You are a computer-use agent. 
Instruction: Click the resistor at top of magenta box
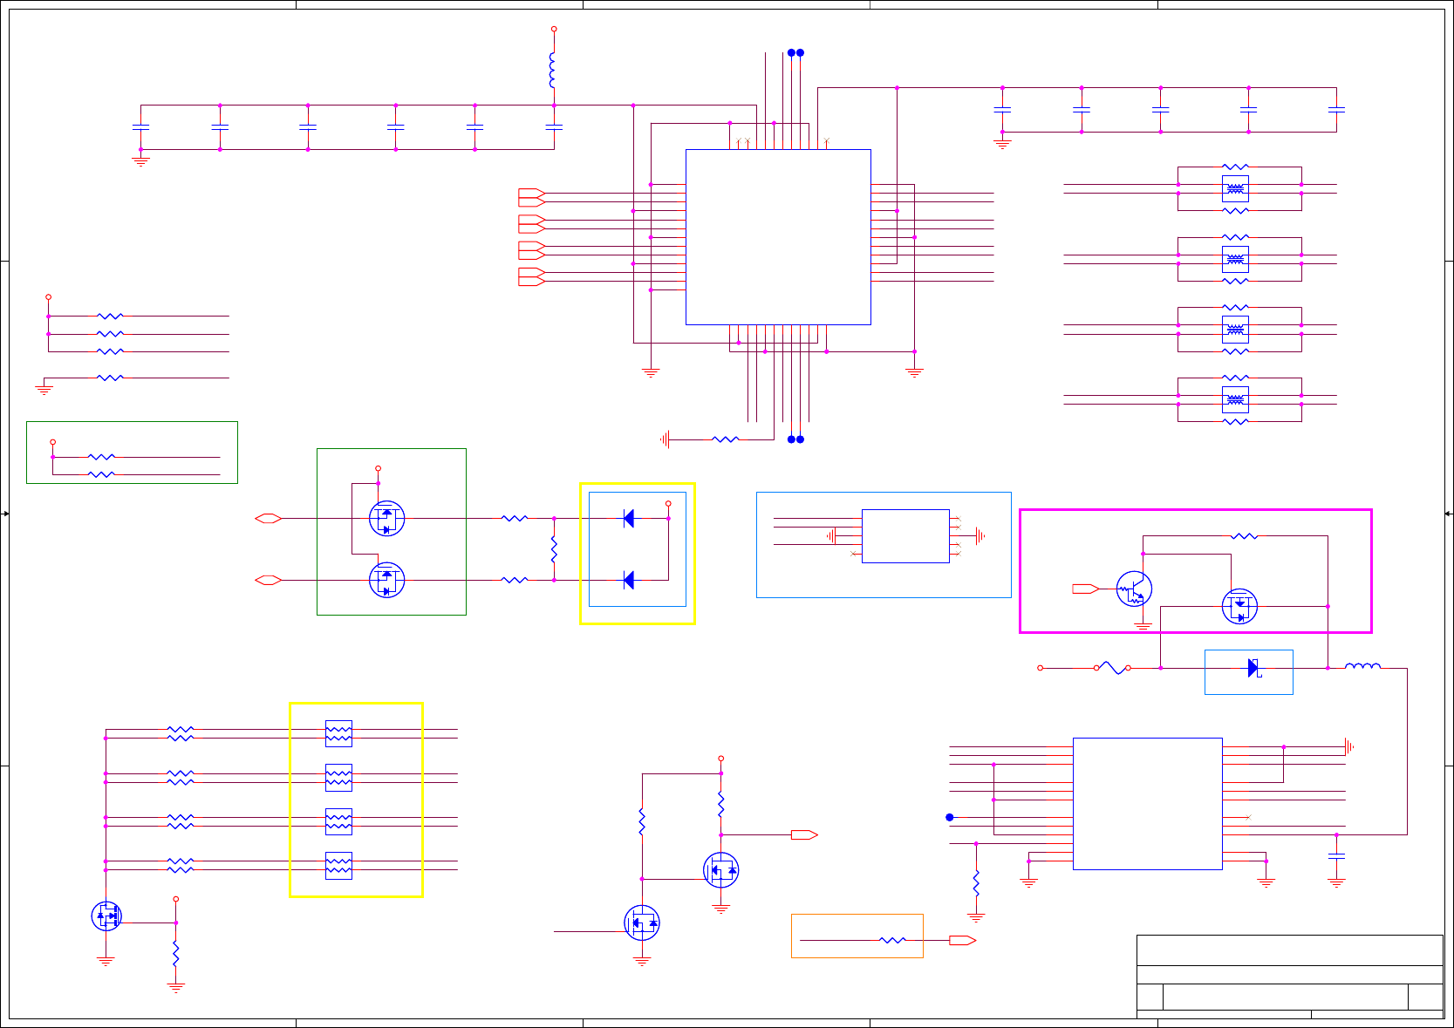[x=1244, y=536]
